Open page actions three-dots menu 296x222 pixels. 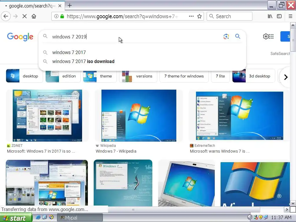point(191,16)
